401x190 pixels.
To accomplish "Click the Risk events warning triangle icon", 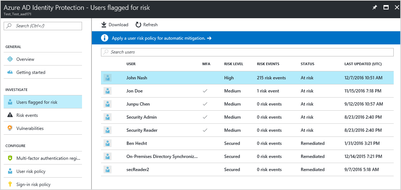I will (x=10, y=115).
